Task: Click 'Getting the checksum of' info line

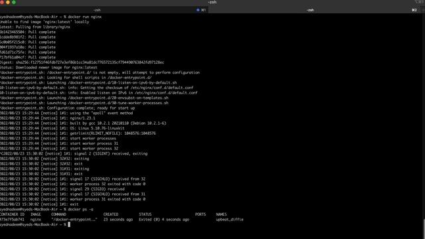Action: click(x=96, y=88)
